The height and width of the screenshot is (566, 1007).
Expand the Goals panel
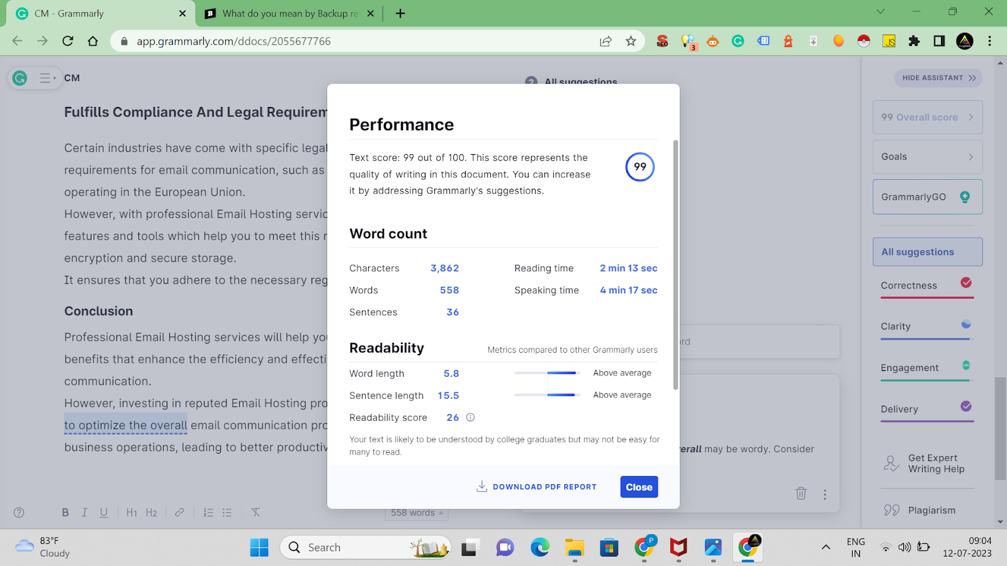coord(928,157)
